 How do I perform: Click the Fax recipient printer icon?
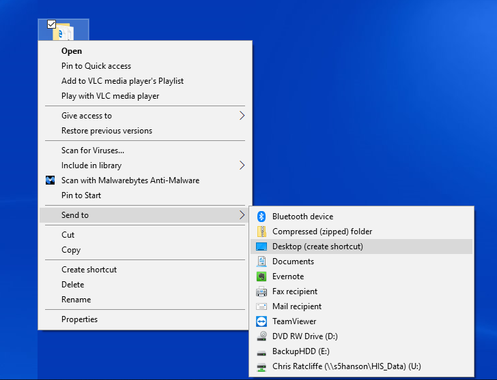[x=261, y=291]
